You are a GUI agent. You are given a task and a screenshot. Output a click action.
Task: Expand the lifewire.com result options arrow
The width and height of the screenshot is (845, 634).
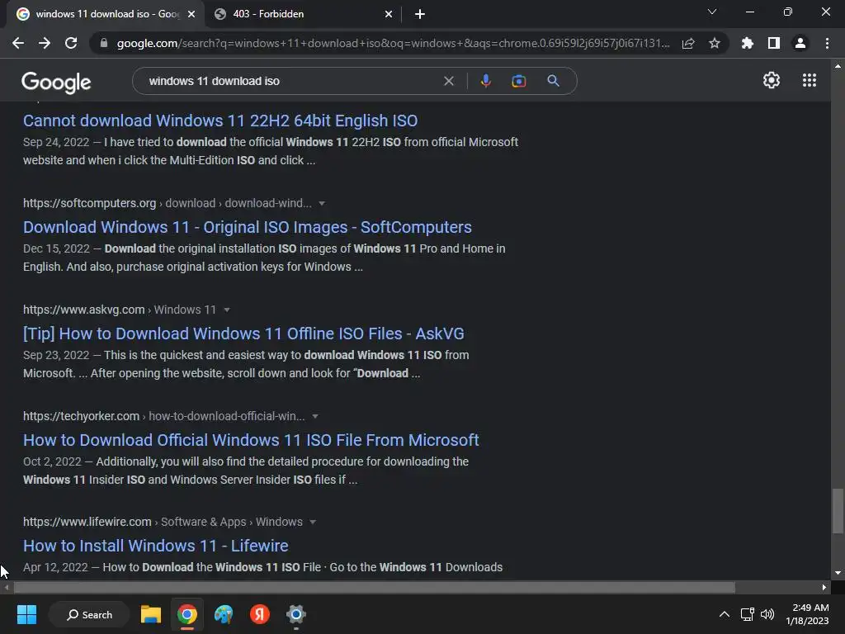pyautogui.click(x=313, y=522)
